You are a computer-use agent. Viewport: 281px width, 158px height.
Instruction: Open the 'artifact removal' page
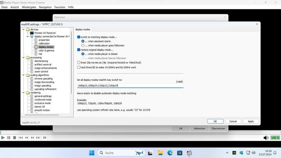(x=43, y=65)
